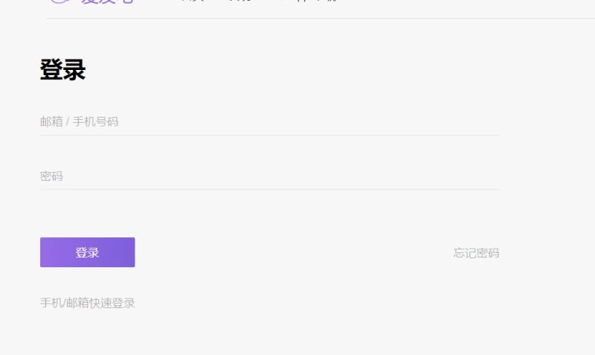
Task: Submit the form with the 登录 button
Action: point(88,252)
